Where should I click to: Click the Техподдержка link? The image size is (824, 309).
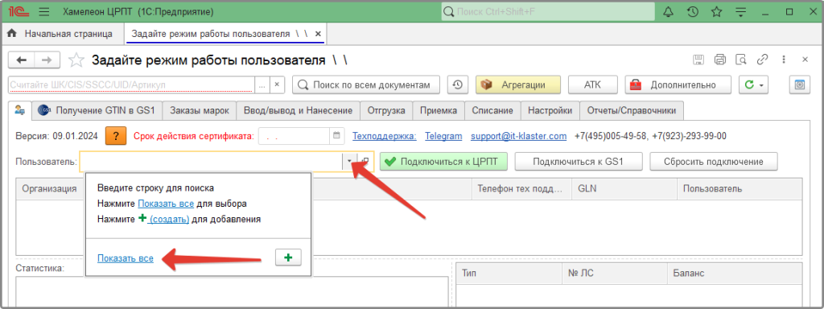point(385,136)
